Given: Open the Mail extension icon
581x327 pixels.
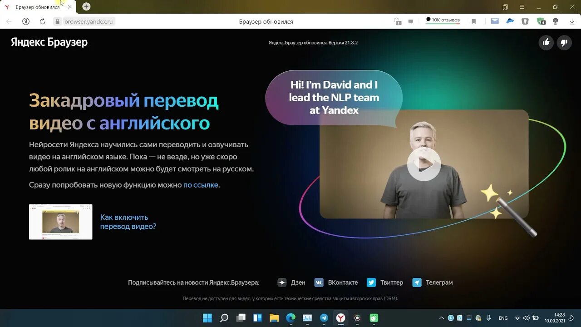Looking at the screenshot, I should coord(495,21).
